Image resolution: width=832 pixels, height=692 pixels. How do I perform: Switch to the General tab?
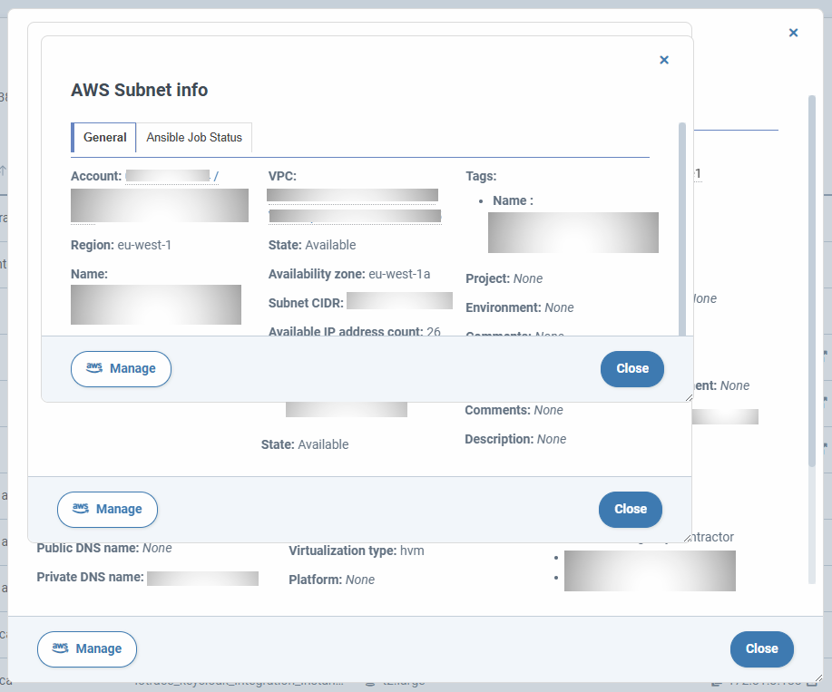[x=104, y=137]
